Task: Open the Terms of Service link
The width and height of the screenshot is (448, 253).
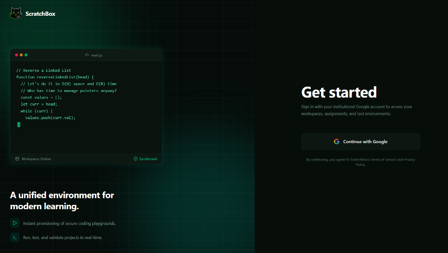Action: tap(383, 159)
